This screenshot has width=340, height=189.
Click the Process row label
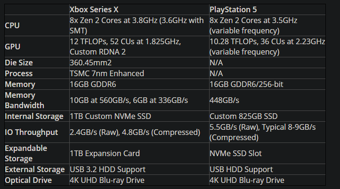[x=19, y=73]
